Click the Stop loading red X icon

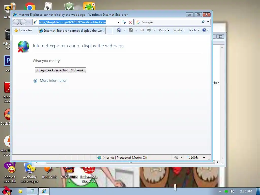click(x=130, y=22)
